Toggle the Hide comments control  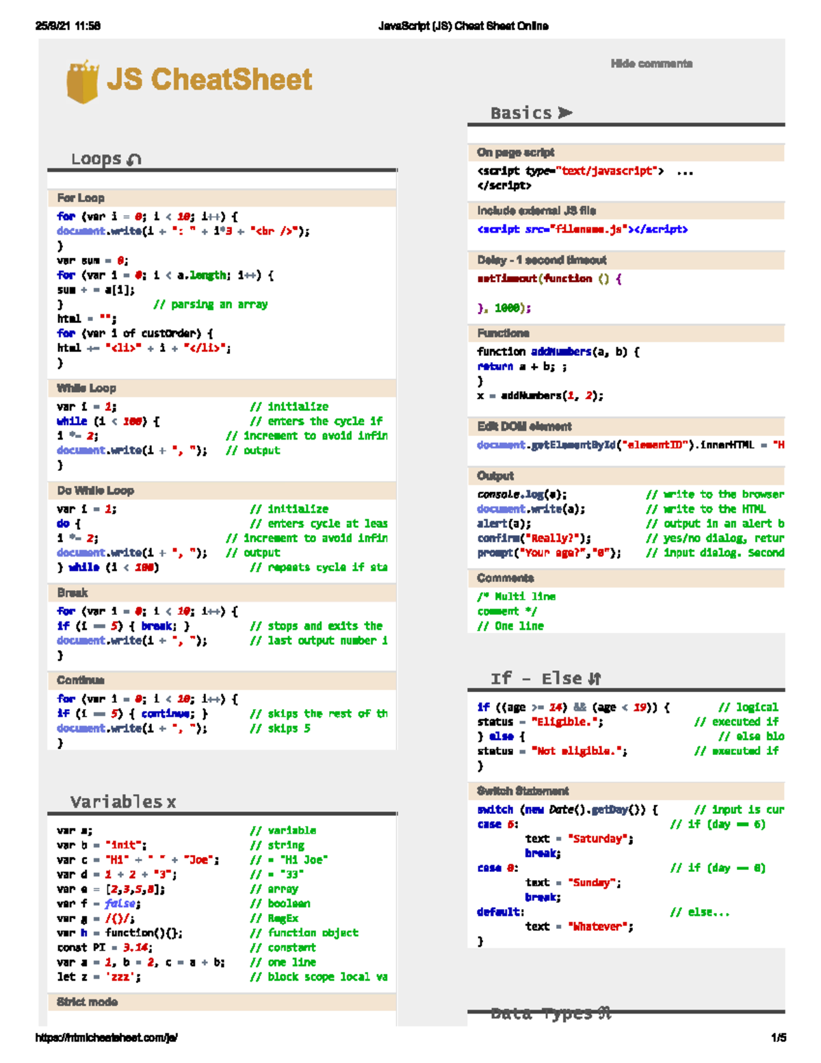[651, 64]
